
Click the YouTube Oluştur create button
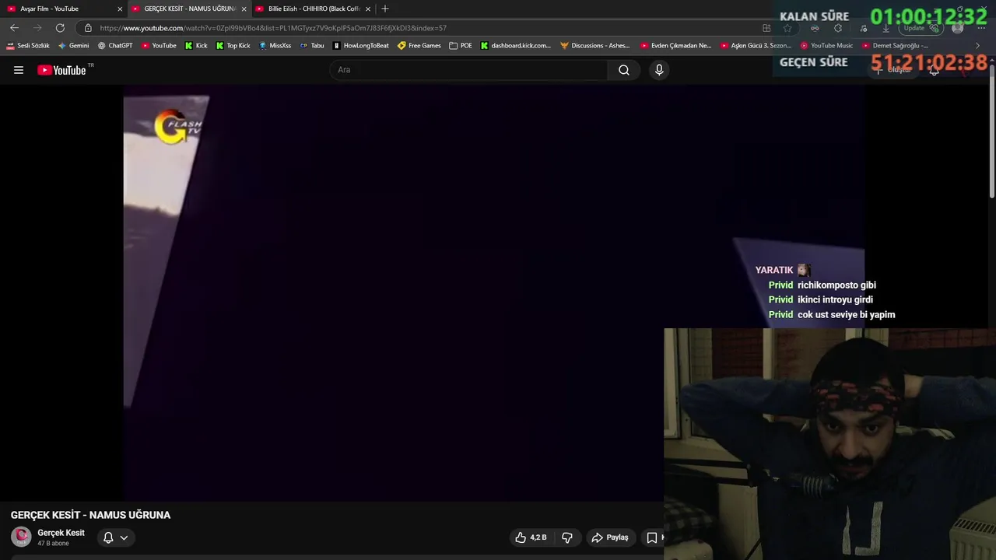click(x=893, y=70)
